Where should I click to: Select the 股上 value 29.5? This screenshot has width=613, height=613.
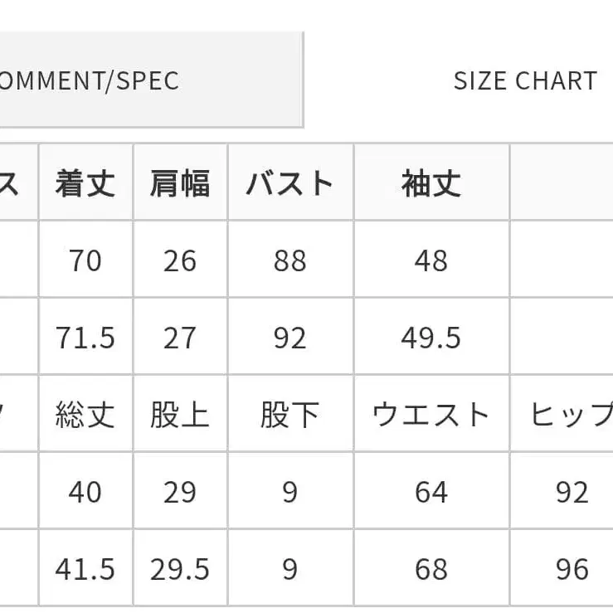(x=179, y=570)
